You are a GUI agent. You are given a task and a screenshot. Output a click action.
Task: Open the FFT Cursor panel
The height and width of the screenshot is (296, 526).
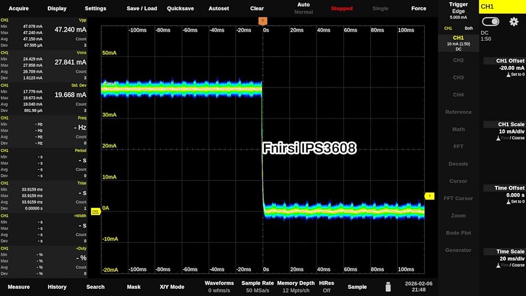point(458,198)
